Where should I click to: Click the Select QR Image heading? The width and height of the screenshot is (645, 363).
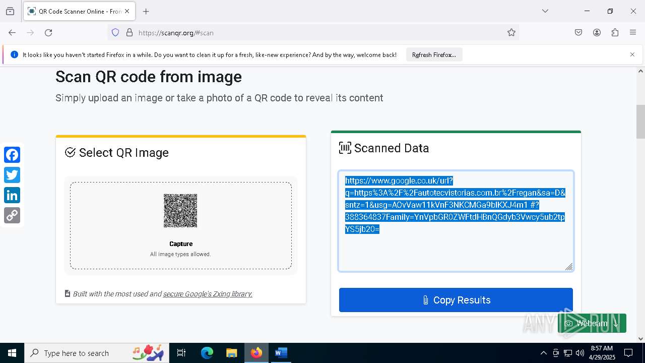coord(123,153)
